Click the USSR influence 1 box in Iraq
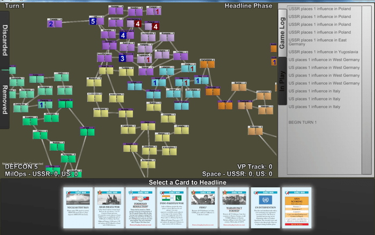375x235 pixels. (186, 83)
